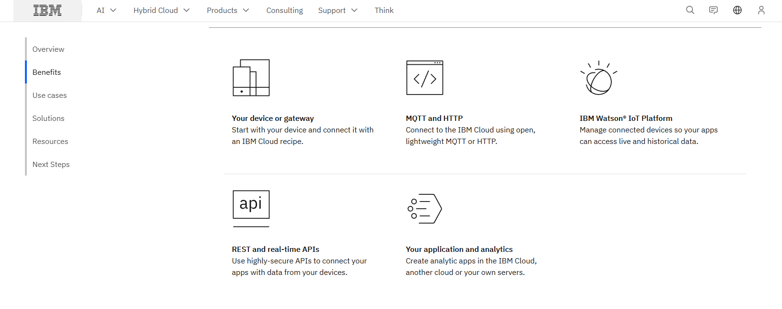This screenshot has height=309, width=782.
Task: Click the MQTT and HTTP code icon
Action: 425,78
